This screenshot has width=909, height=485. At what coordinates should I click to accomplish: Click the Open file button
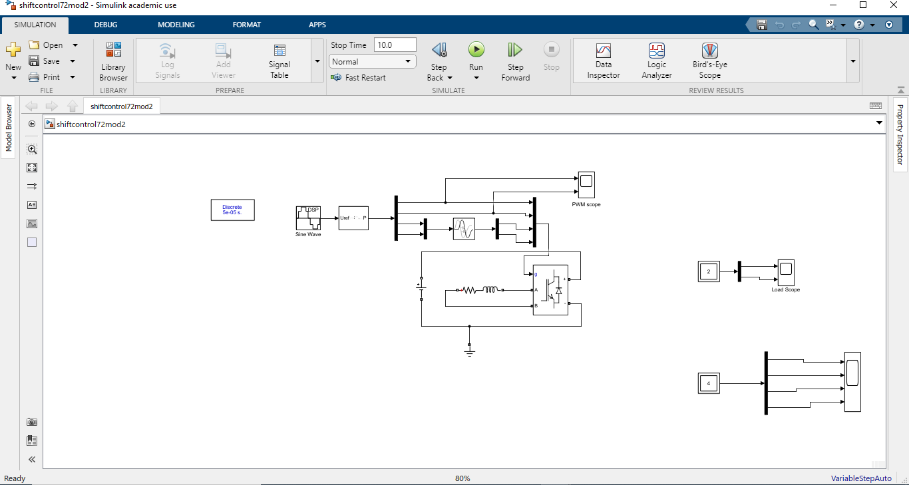click(46, 45)
